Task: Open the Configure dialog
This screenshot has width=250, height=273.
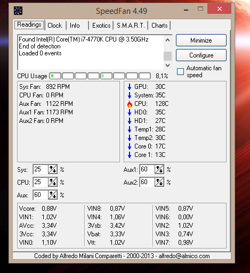Action: pyautogui.click(x=201, y=55)
